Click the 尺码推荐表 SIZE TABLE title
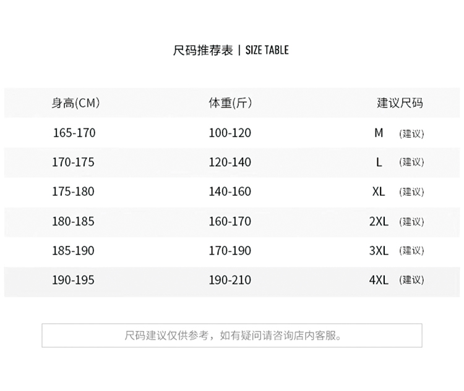The height and width of the screenshot is (391, 464). [231, 50]
